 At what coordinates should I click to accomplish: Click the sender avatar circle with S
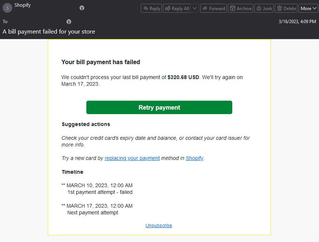pyautogui.click(x=7, y=8)
